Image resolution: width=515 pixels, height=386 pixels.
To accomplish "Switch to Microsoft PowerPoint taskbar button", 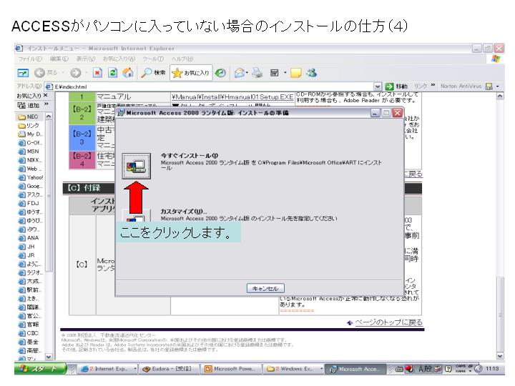I will 231,369.
